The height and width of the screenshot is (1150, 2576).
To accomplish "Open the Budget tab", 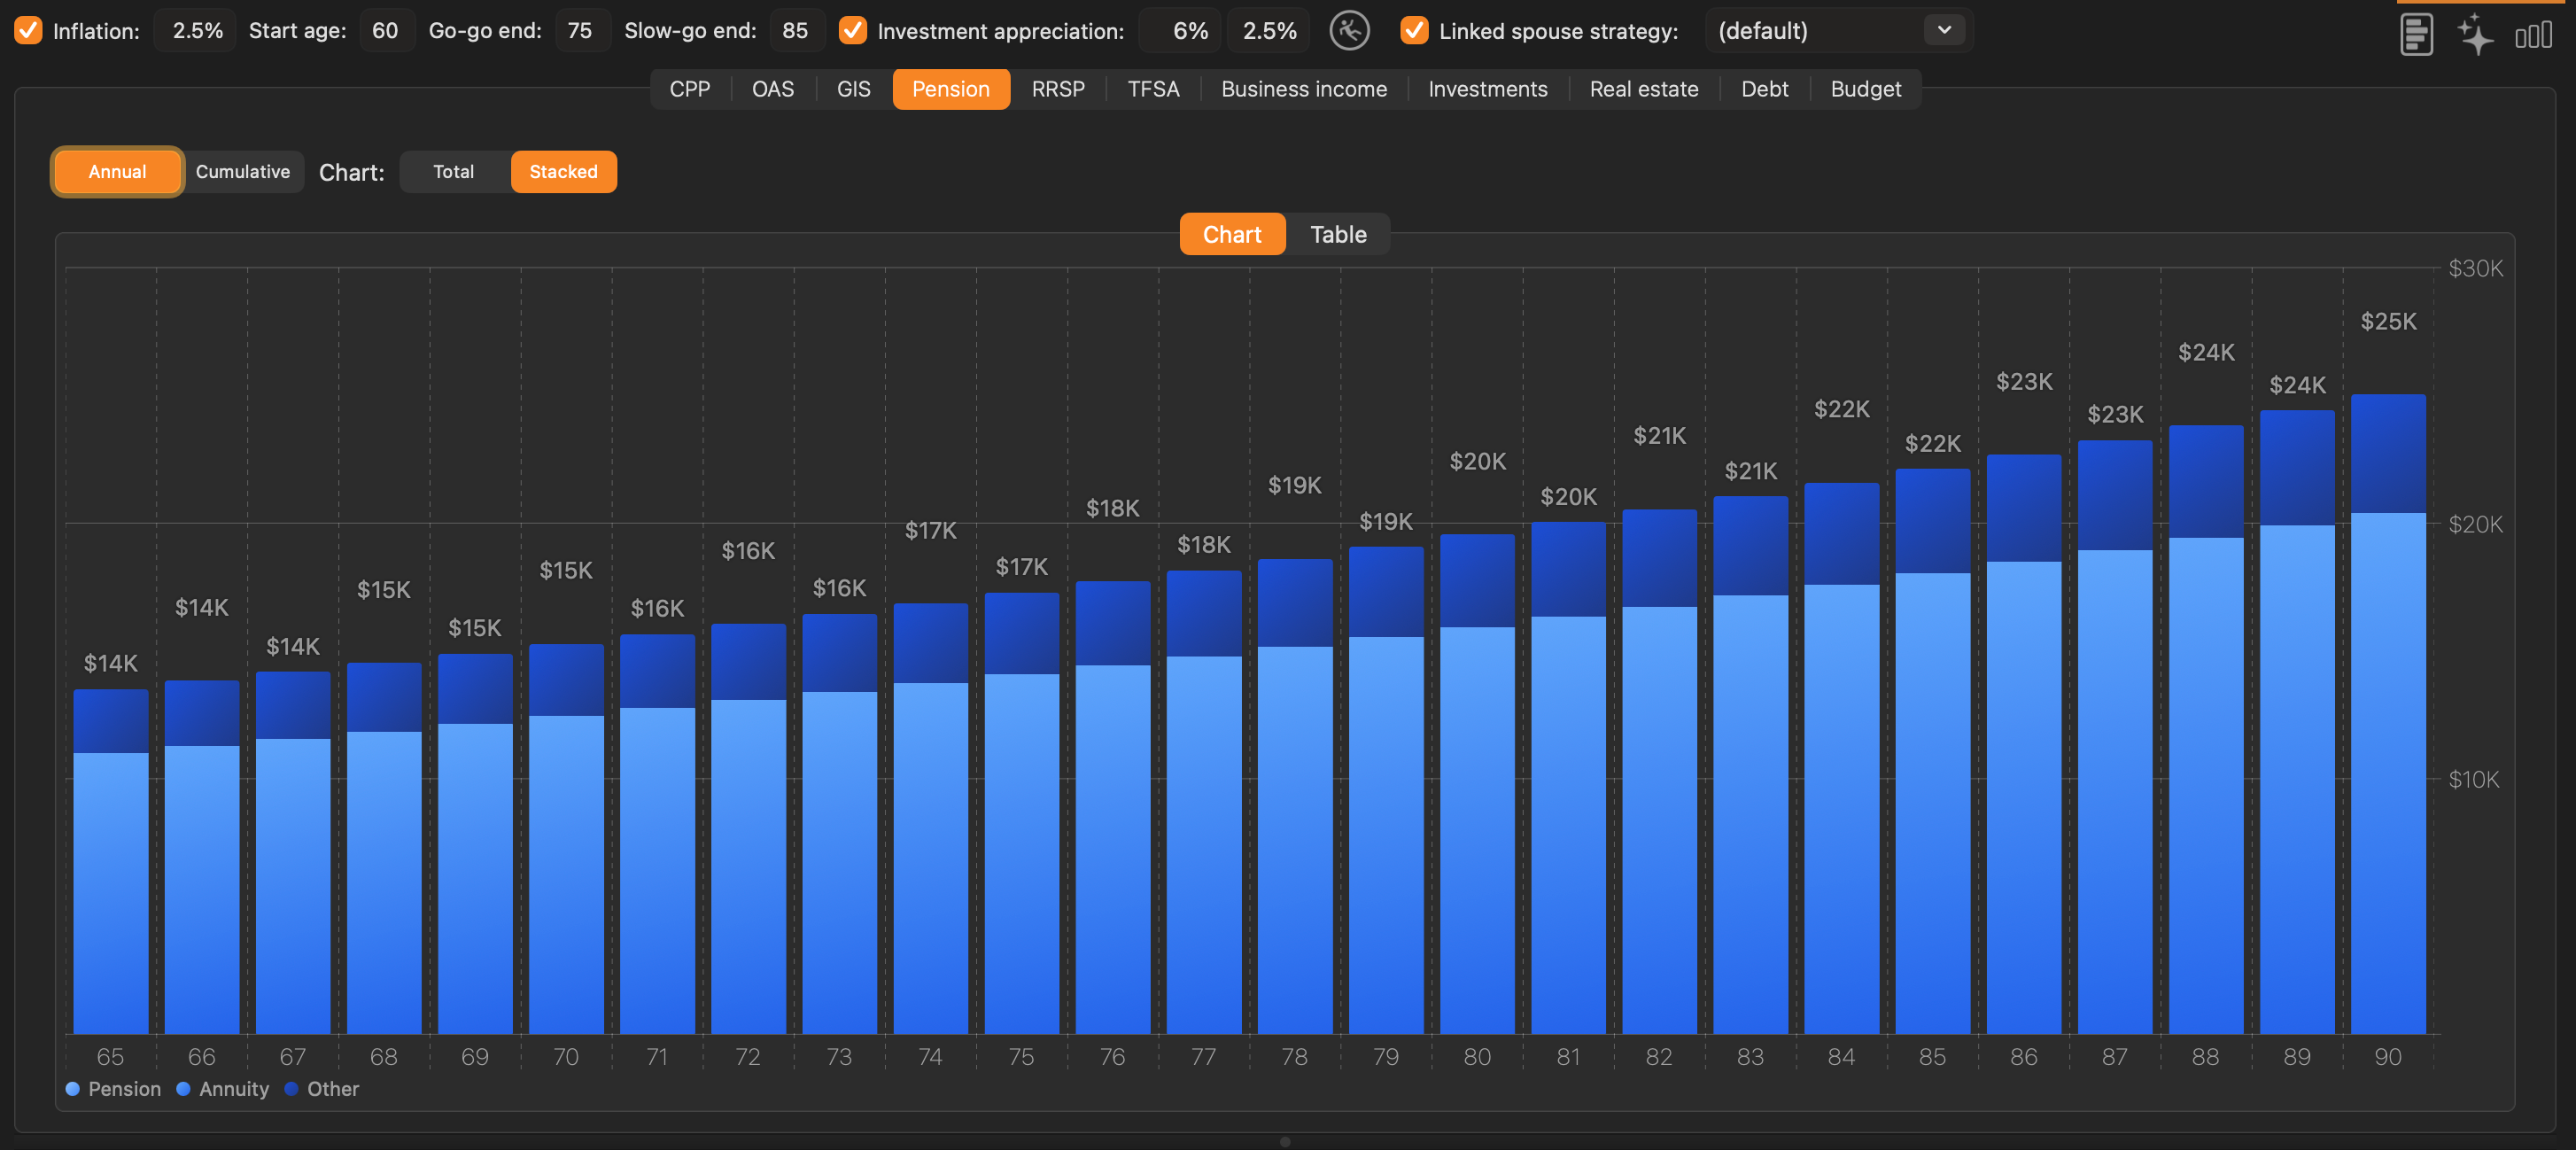I will [1866, 89].
